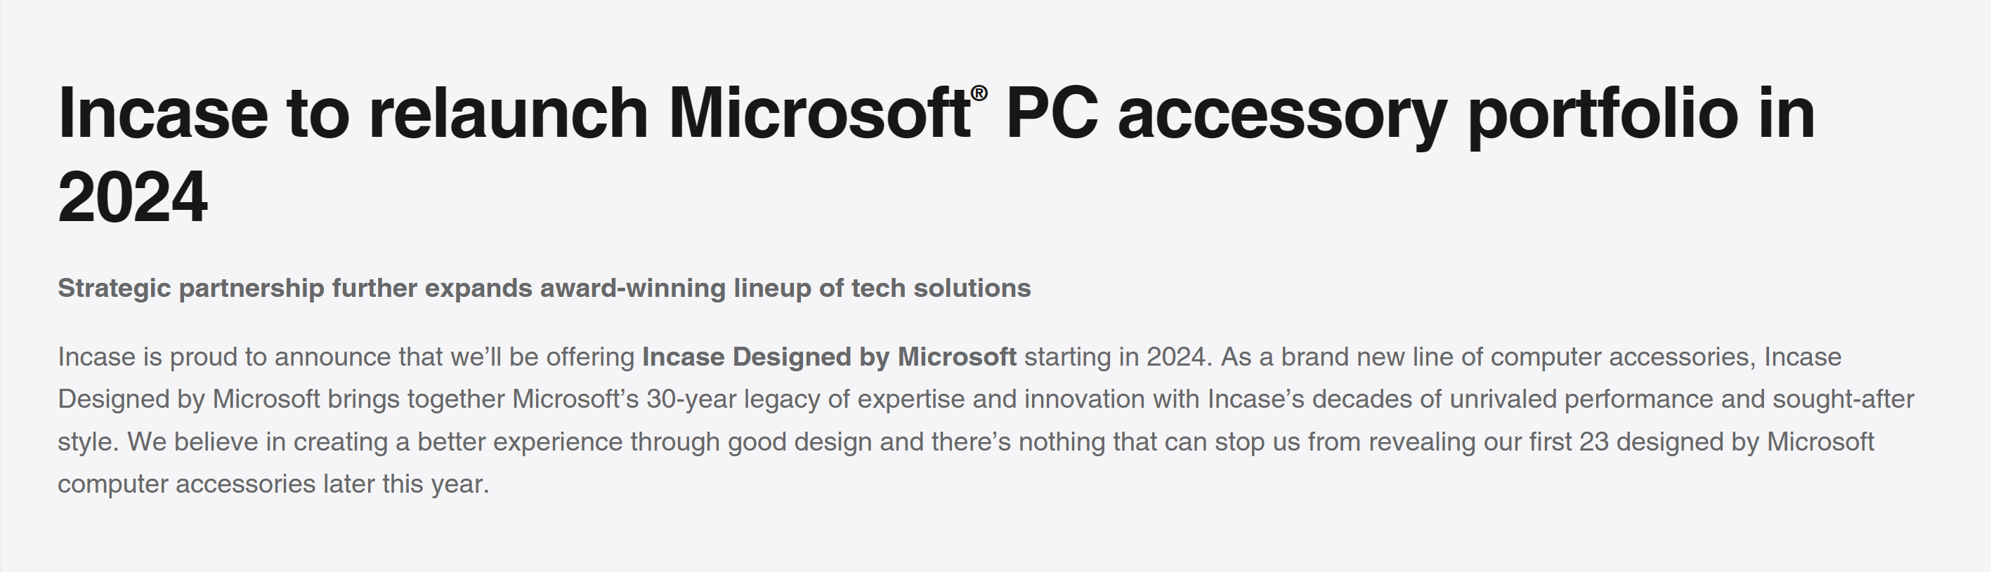
Task: Click the "Strategic partnership" subtitle text
Action: [x=191, y=288]
